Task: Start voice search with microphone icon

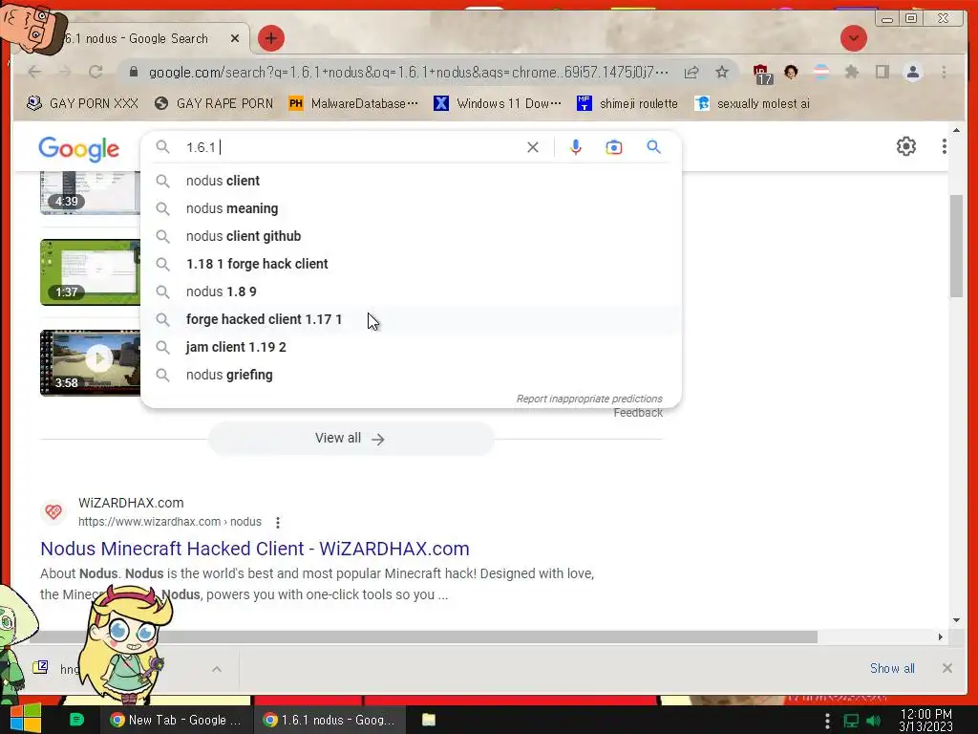Action: (x=575, y=147)
